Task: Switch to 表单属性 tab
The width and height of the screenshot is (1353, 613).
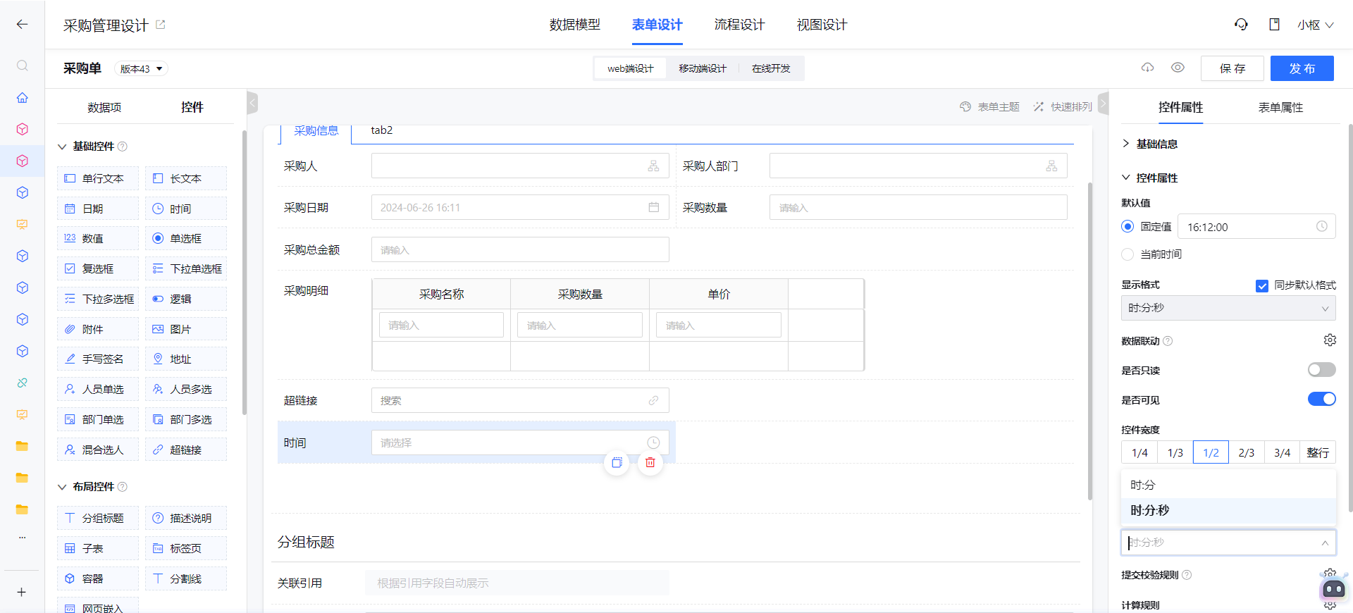Action: (x=1280, y=107)
